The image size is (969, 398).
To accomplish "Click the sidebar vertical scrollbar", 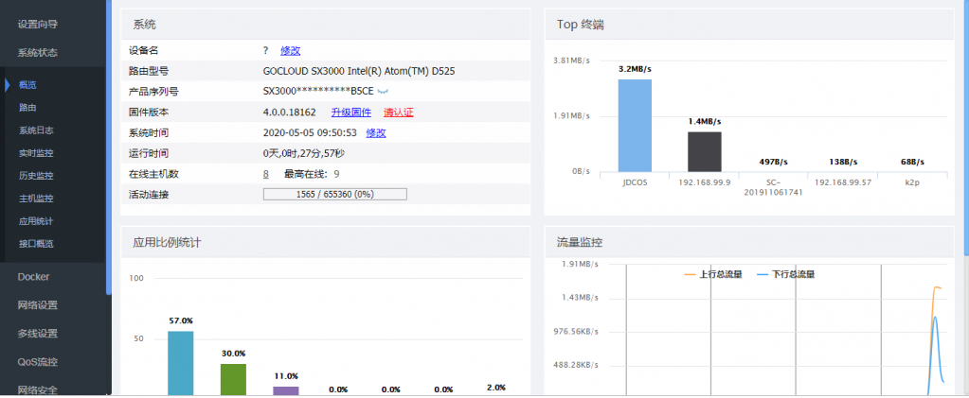I will pos(109,148).
